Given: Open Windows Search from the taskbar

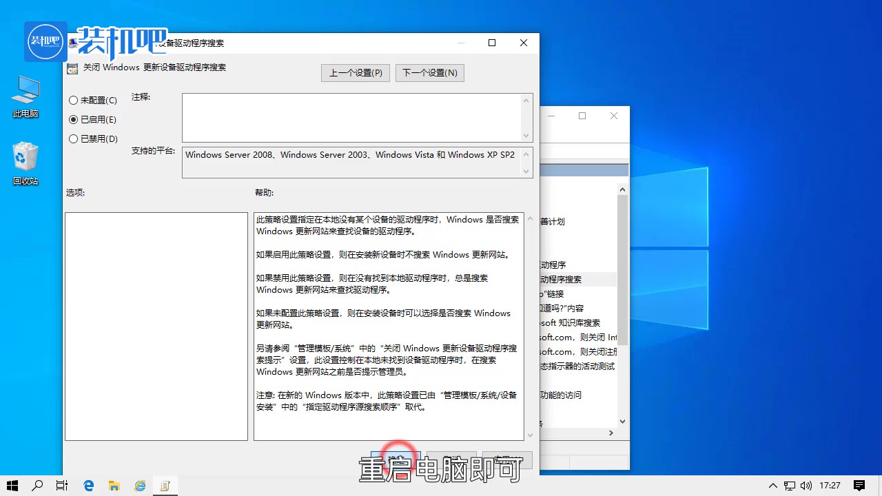Looking at the screenshot, I should click(37, 486).
